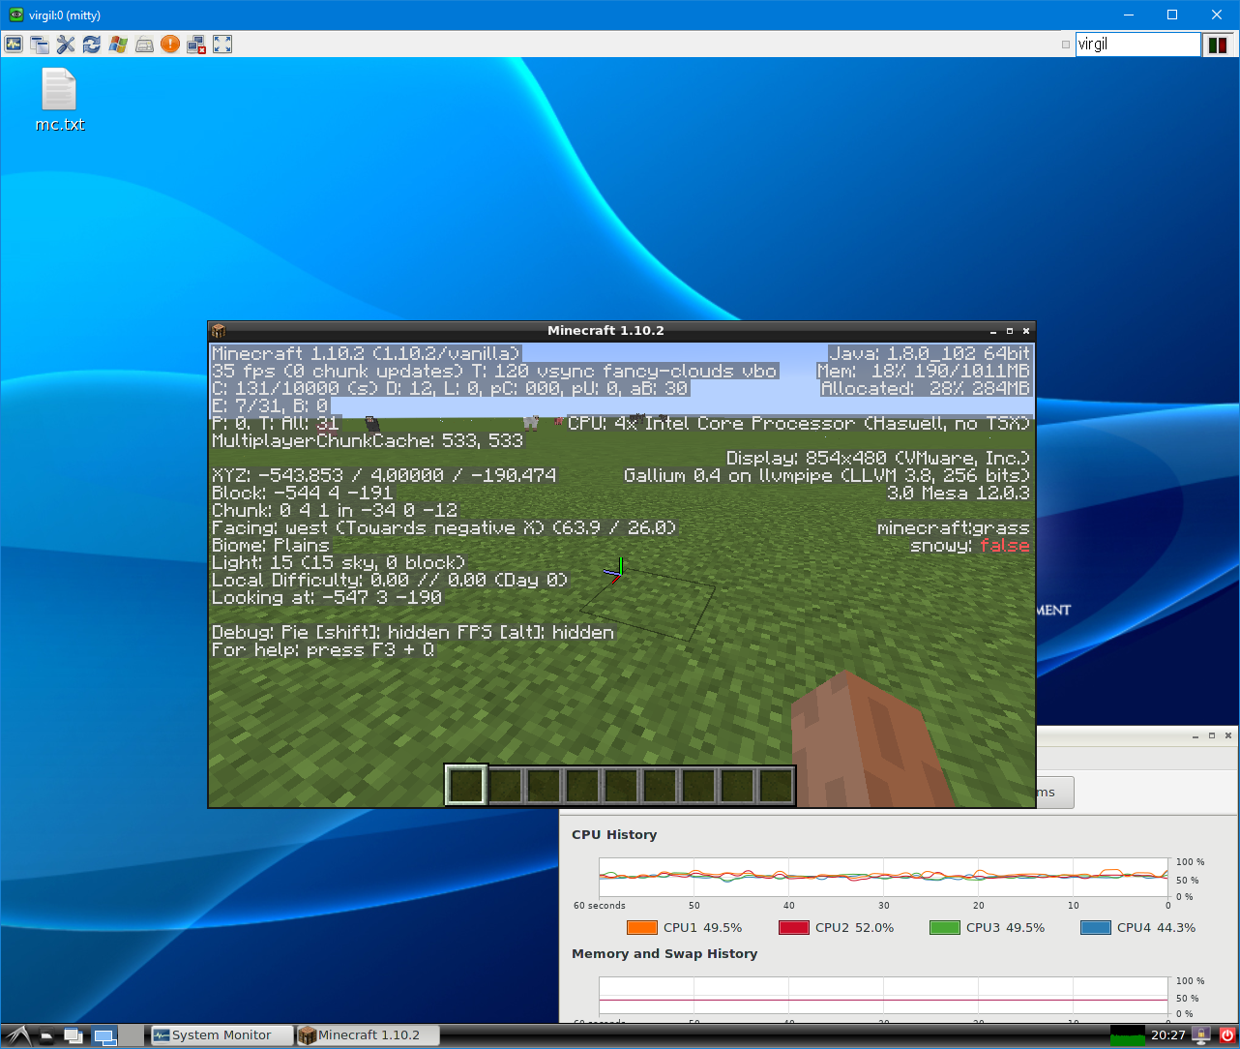Image resolution: width=1240 pixels, height=1049 pixels.
Task: Click the orange exclamation mark icon
Action: 170,45
